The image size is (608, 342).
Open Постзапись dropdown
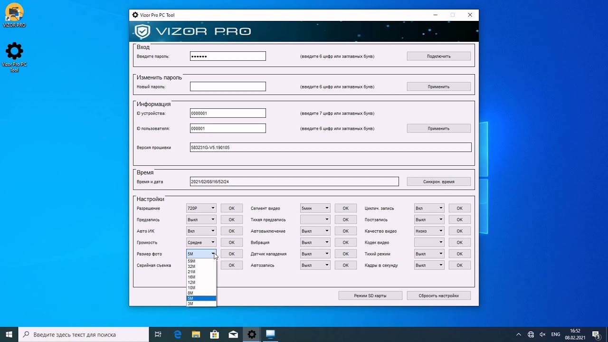tap(429, 219)
